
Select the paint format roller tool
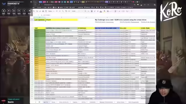click(46, 11)
